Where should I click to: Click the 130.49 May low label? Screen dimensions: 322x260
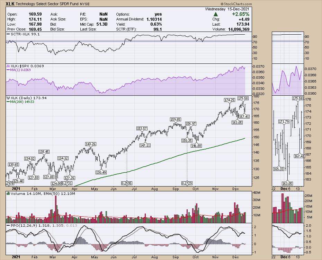(101, 172)
